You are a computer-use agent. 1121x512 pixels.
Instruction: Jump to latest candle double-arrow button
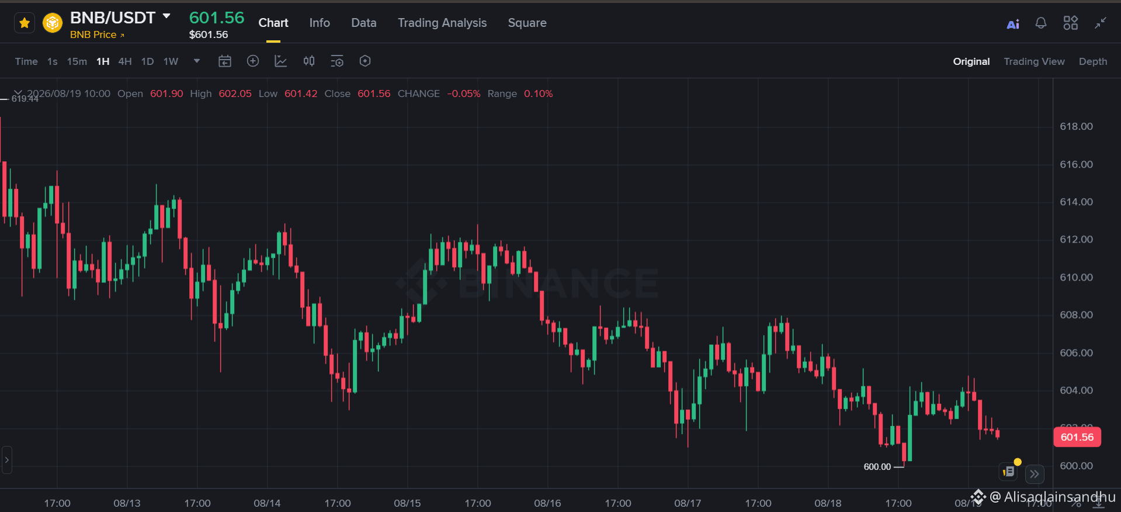coord(1035,474)
